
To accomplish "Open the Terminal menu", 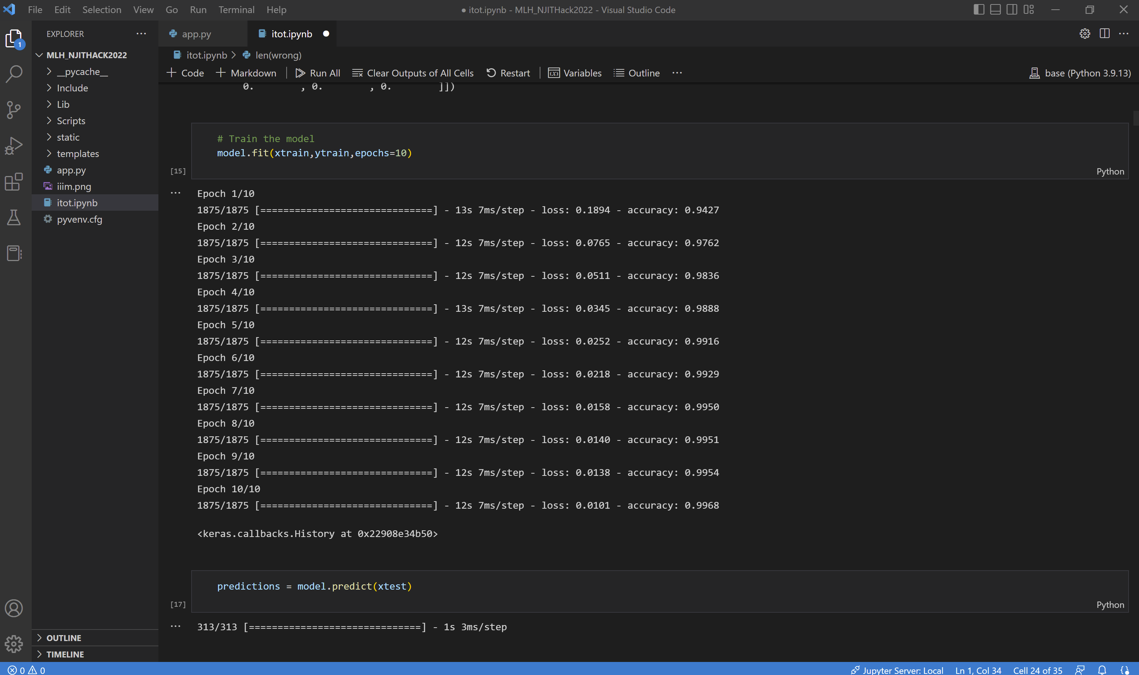I will 236,10.
